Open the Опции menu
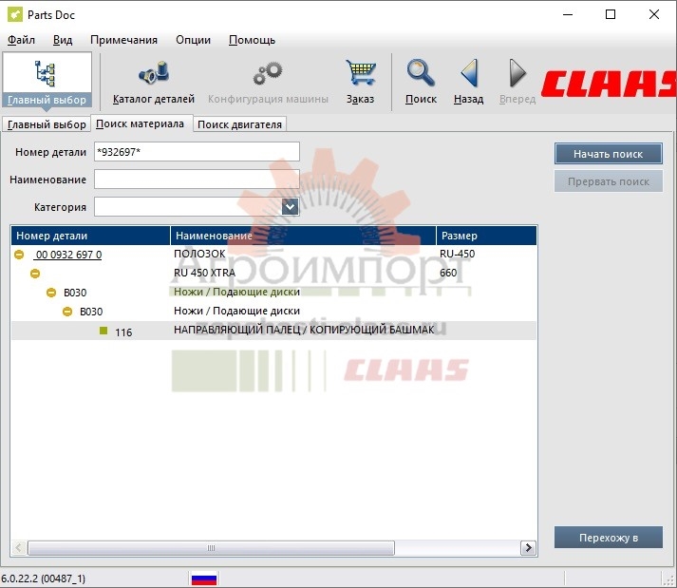Image resolution: width=677 pixels, height=588 pixels. click(x=193, y=40)
